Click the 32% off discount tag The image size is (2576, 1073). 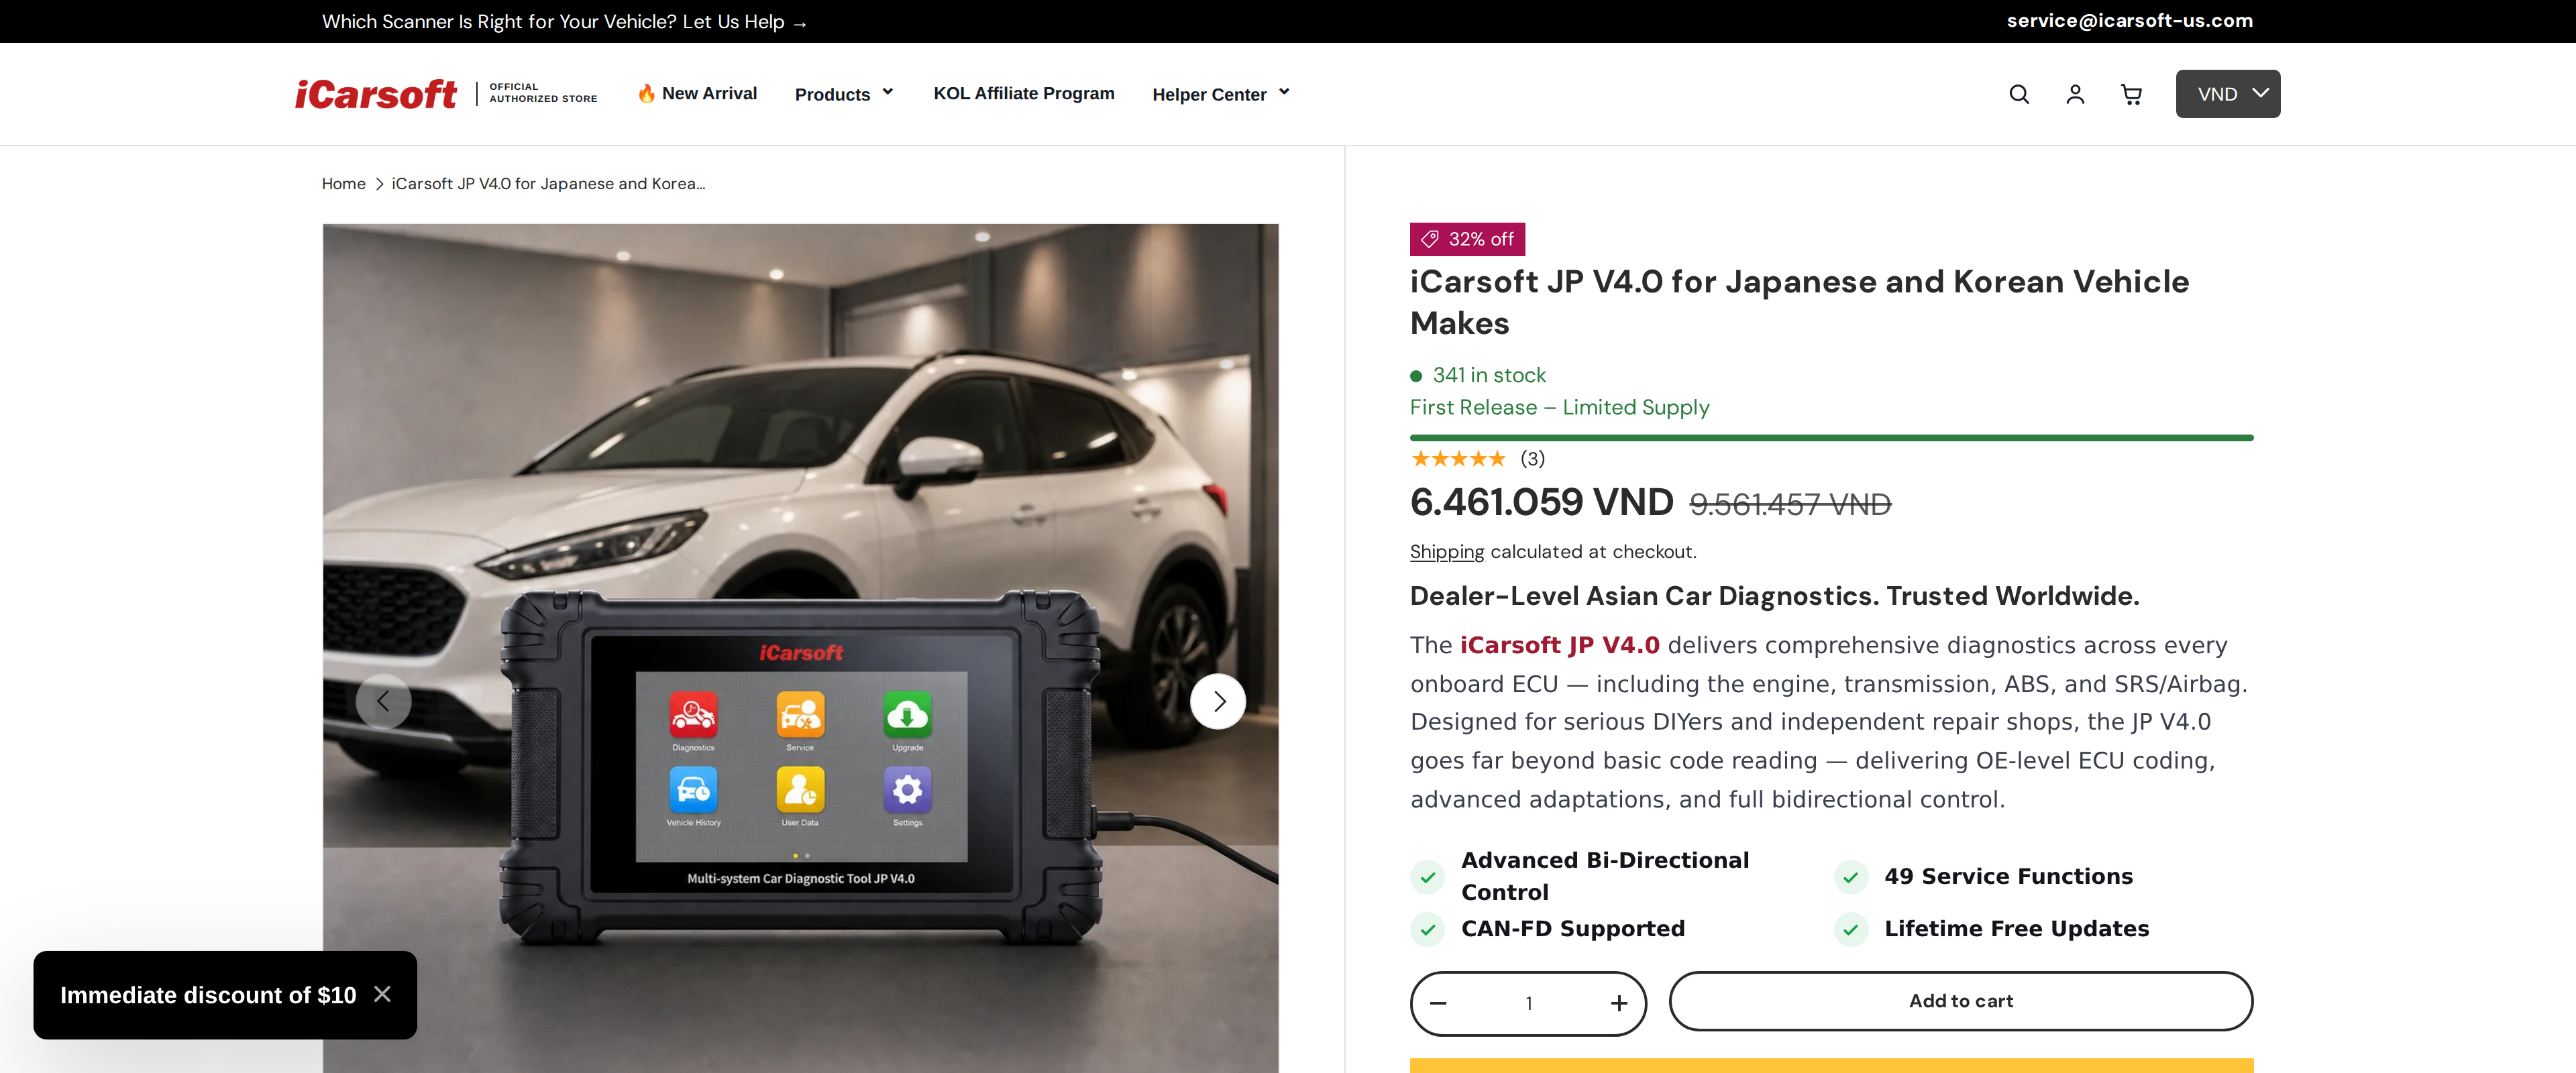click(x=1467, y=239)
